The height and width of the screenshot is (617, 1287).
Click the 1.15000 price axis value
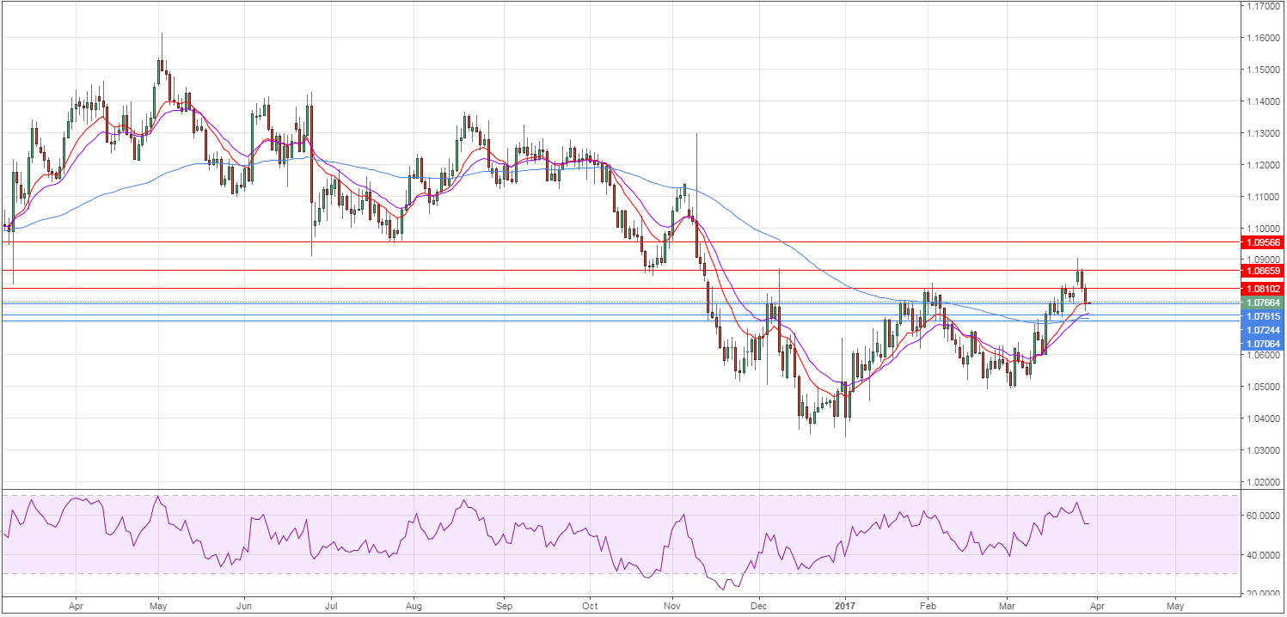pyautogui.click(x=1265, y=70)
